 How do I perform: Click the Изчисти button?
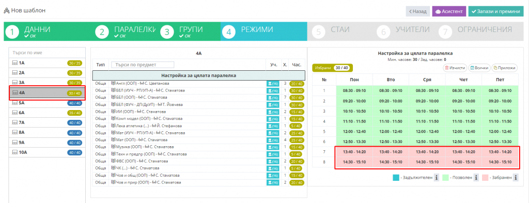point(455,68)
